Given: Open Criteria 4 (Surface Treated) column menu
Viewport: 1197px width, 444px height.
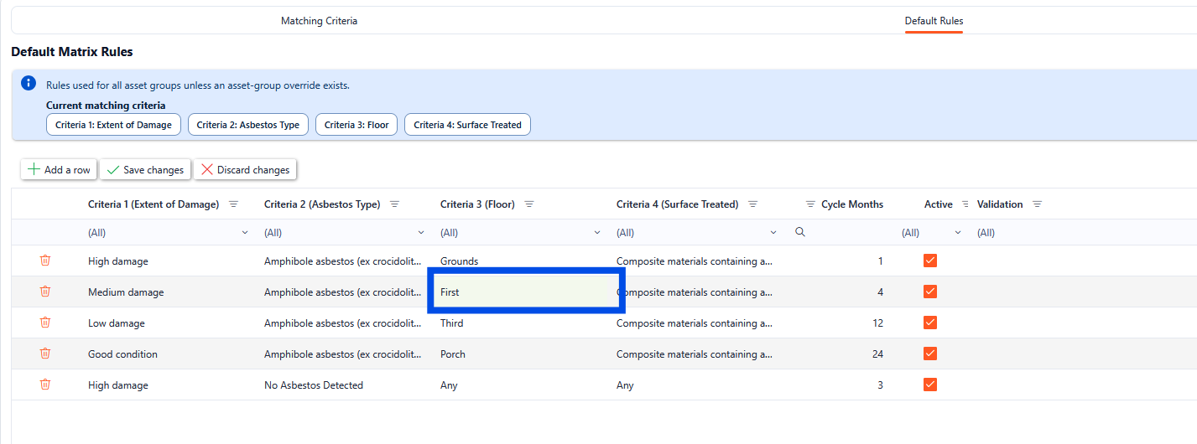Looking at the screenshot, I should click(752, 204).
